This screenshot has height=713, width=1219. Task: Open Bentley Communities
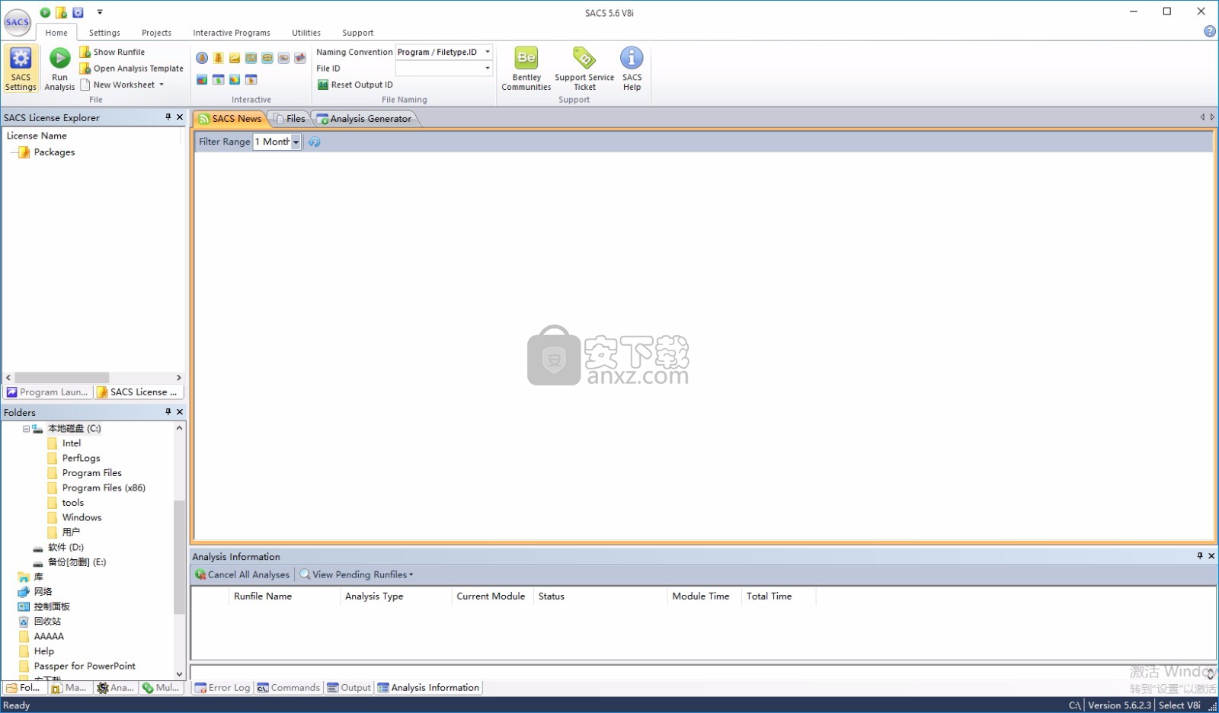526,69
